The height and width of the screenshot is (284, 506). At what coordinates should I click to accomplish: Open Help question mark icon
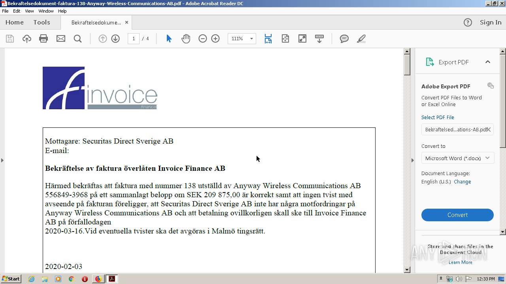tap(468, 22)
